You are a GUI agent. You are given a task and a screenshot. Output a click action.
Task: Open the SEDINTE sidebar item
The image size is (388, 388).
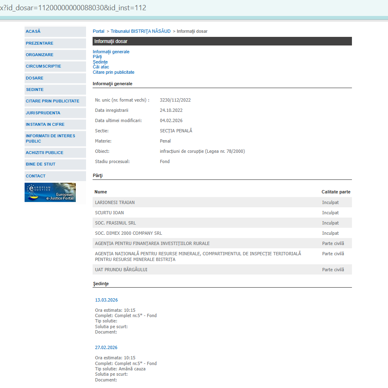[34, 90]
